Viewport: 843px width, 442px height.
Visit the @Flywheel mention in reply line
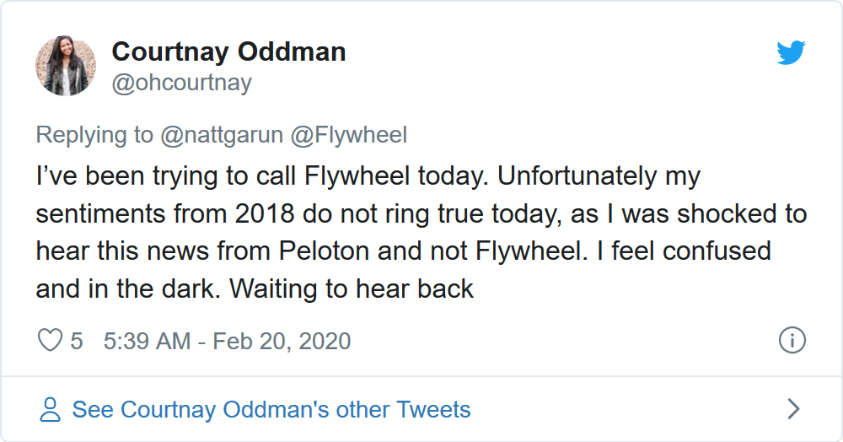coord(350,135)
